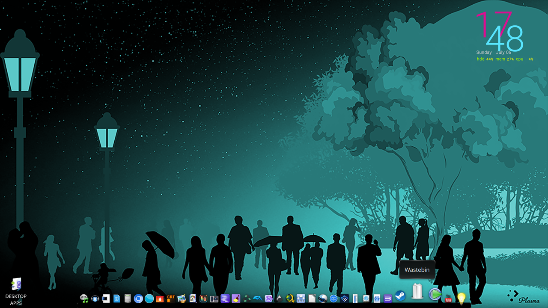Image resolution: width=548 pixels, height=308 pixels.
Task: Click the plain light-blue circle dock icon
Action: (x=149, y=299)
